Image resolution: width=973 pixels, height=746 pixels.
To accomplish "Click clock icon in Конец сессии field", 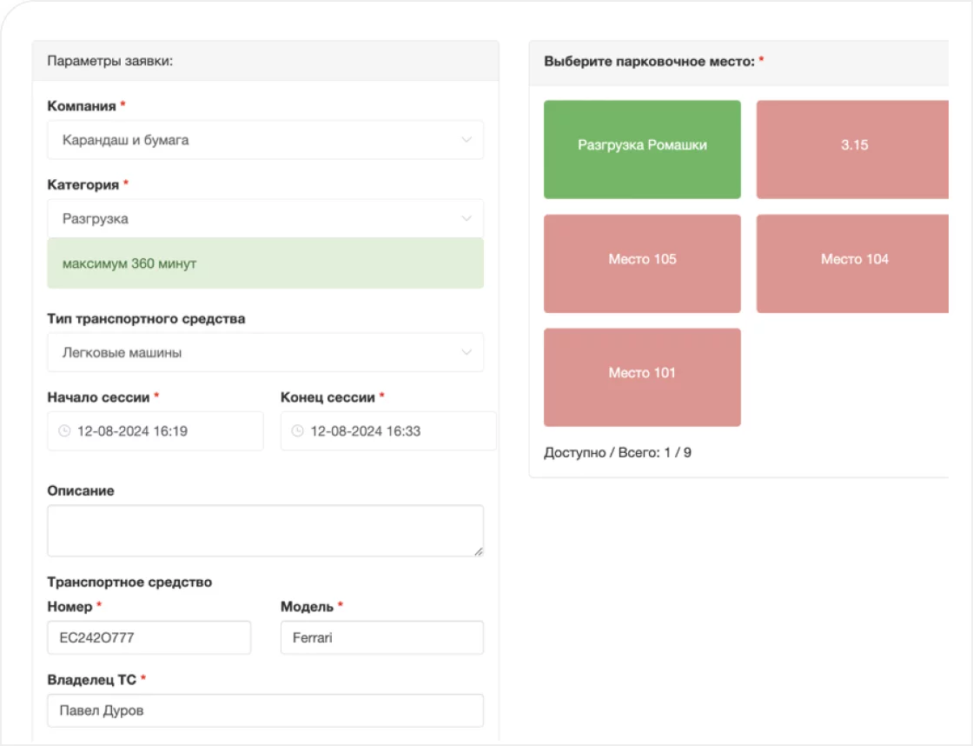I will (297, 431).
